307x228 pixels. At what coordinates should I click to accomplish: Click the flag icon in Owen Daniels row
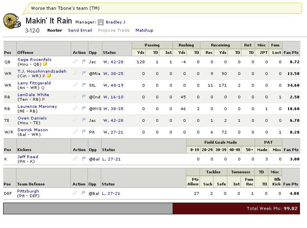coord(84,120)
